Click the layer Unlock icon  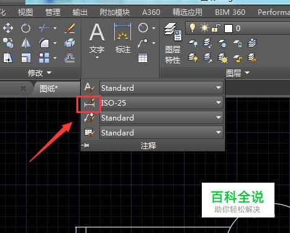pyautogui.click(x=238, y=58)
